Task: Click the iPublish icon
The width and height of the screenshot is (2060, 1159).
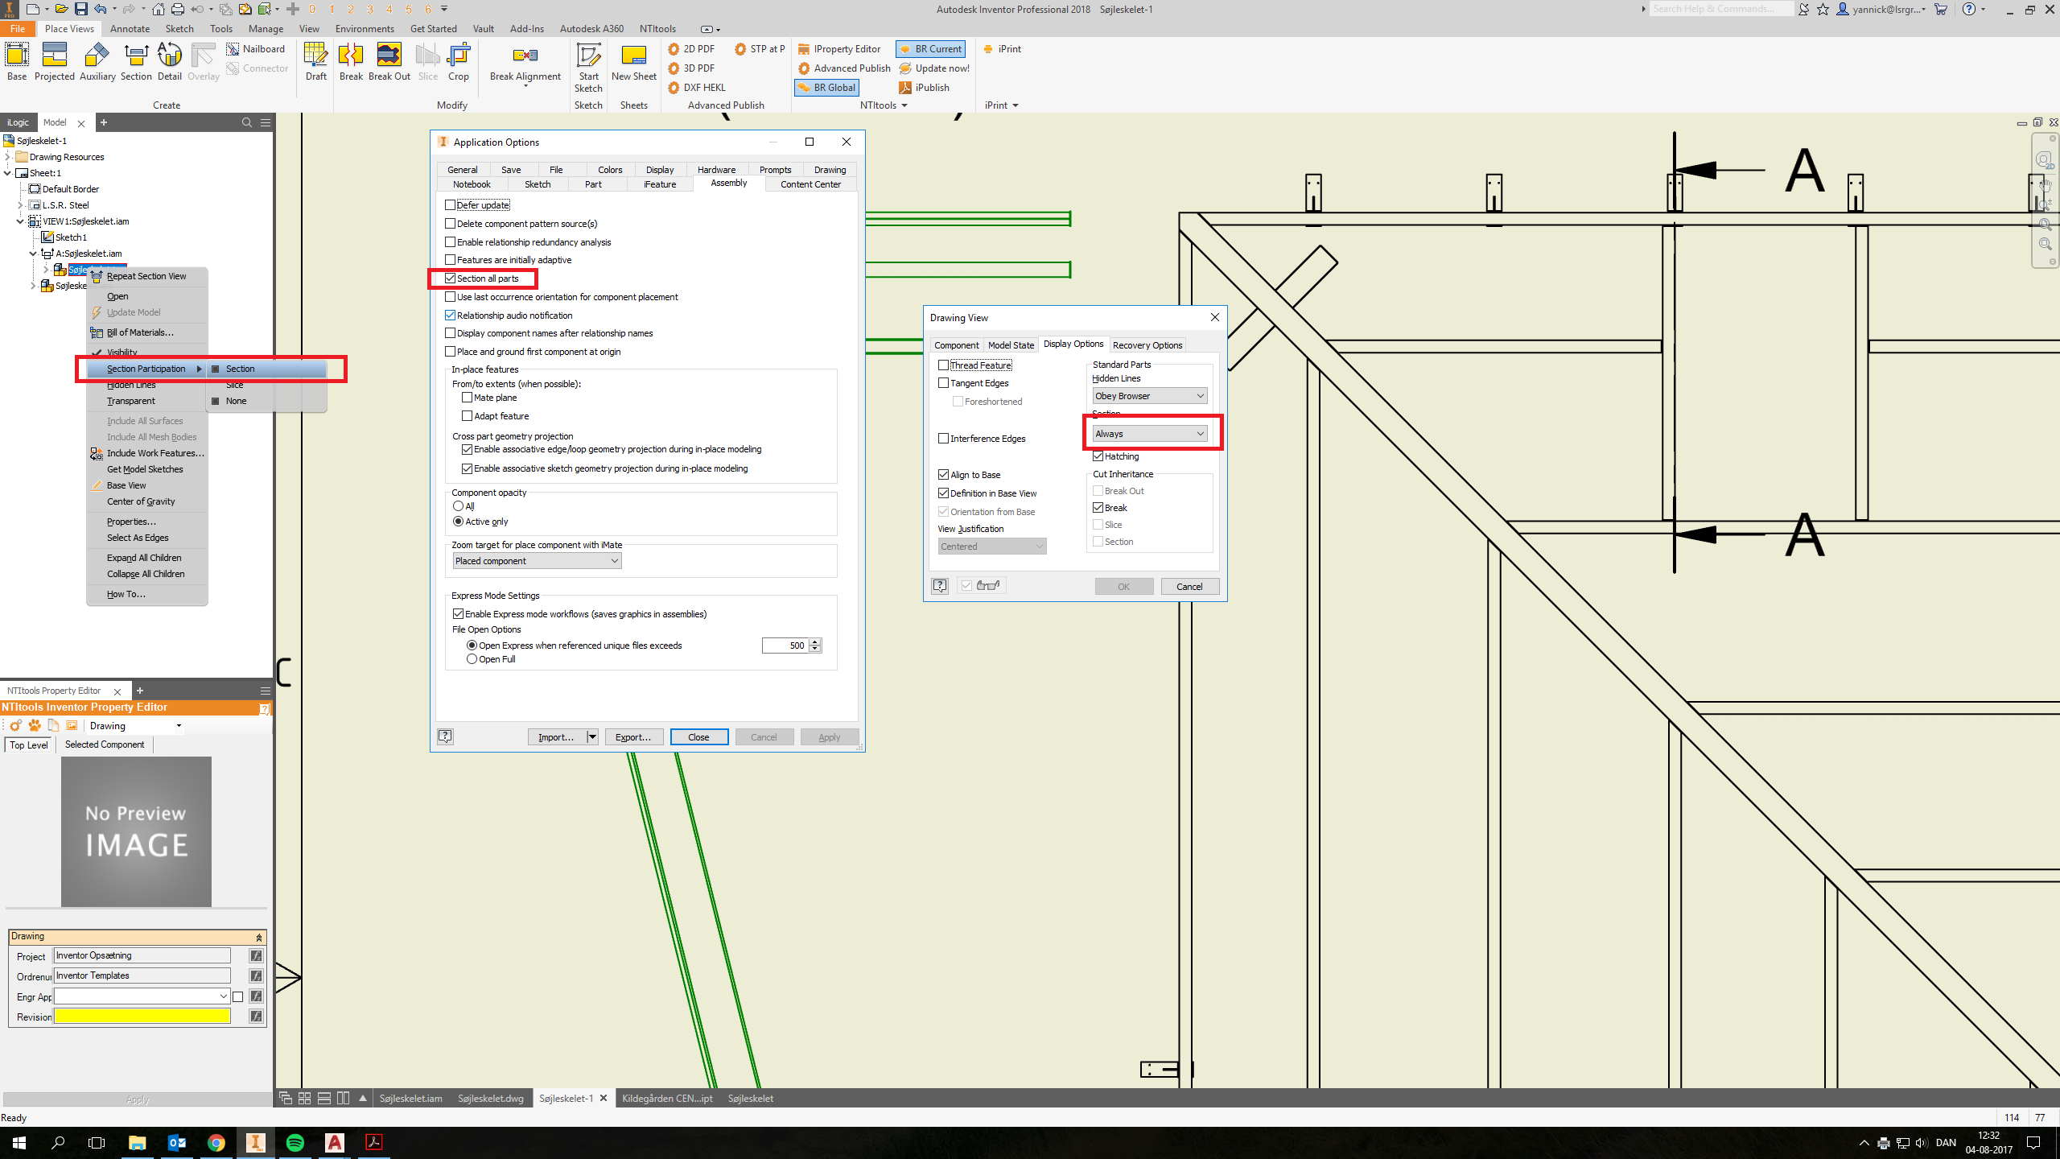Action: (x=905, y=87)
